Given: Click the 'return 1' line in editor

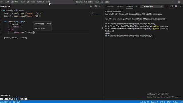Looking at the screenshot, I should (x=17, y=27).
